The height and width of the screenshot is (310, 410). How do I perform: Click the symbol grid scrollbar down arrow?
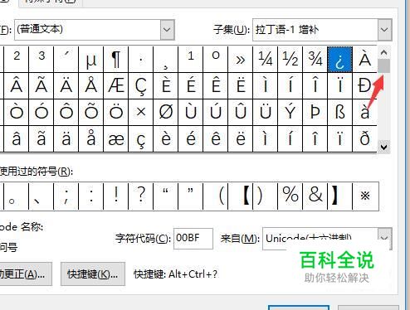coord(383,147)
